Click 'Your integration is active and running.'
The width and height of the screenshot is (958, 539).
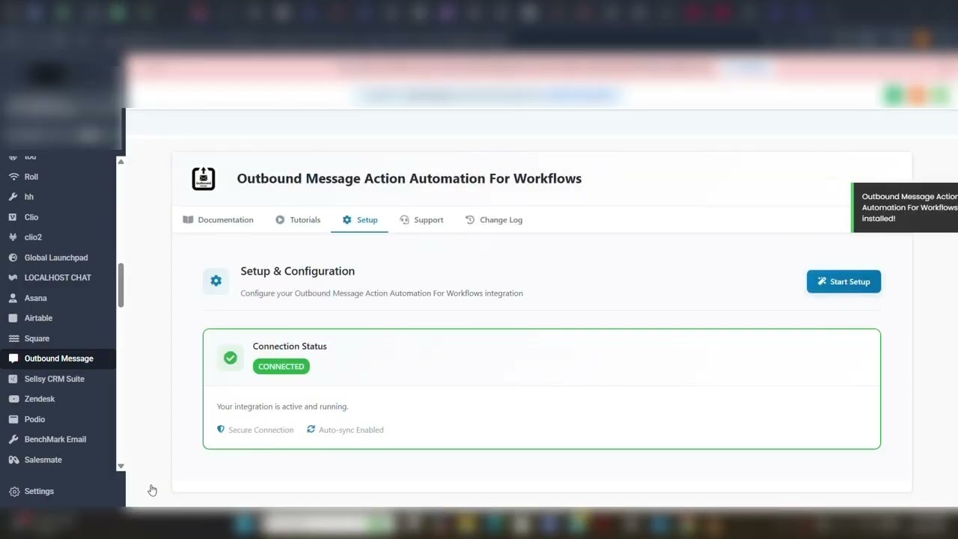tap(282, 406)
